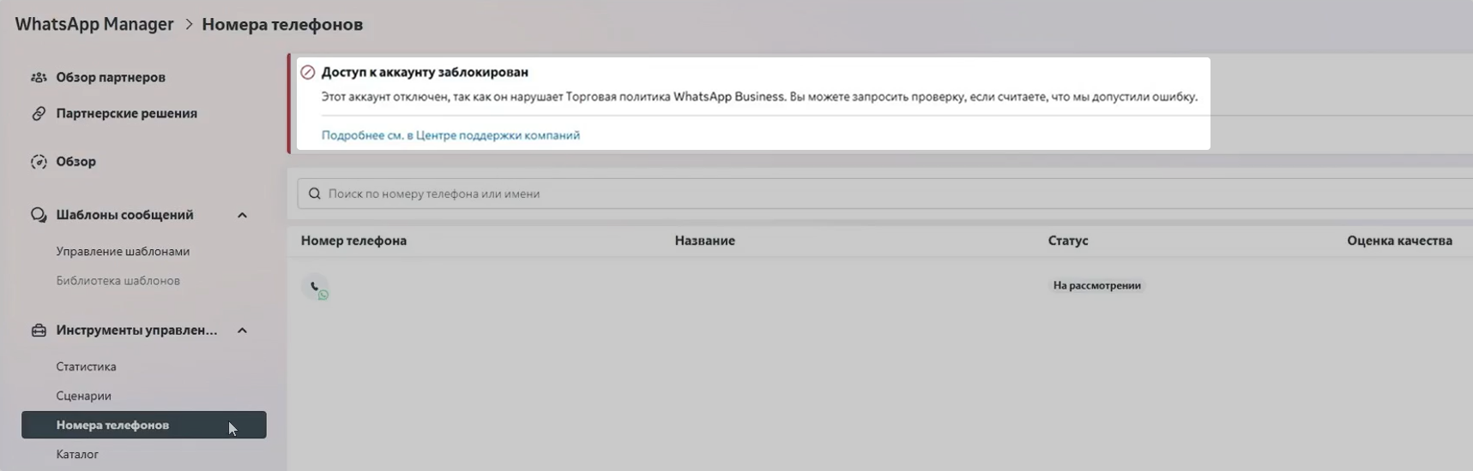Go to Статистика page
1473x471 pixels.
[x=86, y=367]
